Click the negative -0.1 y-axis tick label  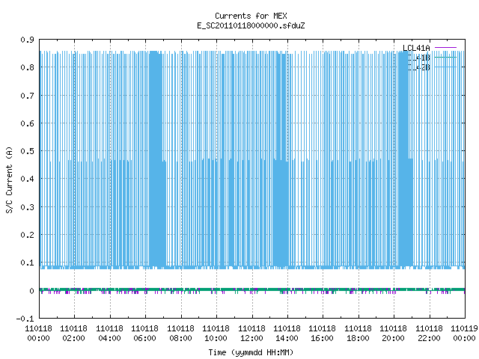[x=25, y=319]
